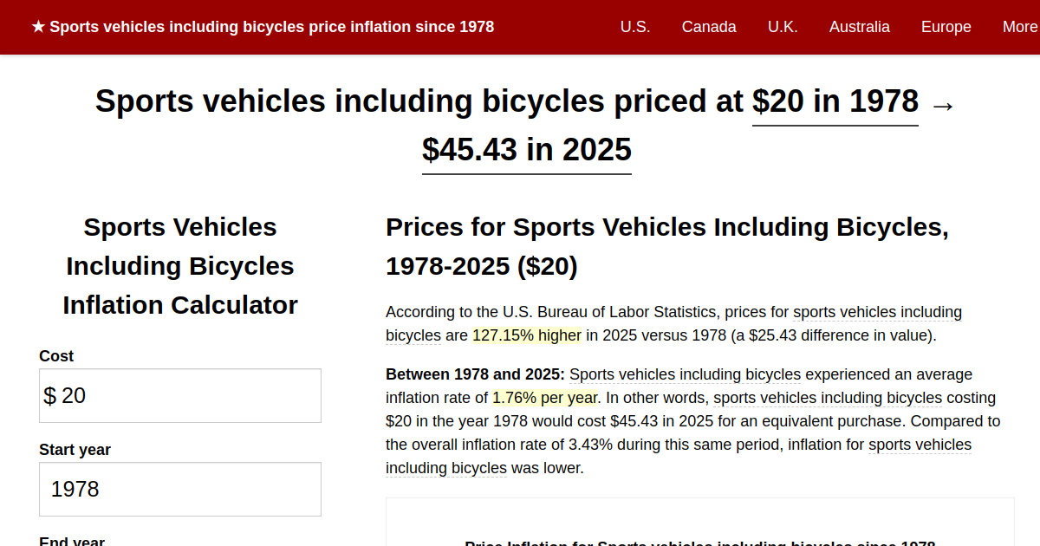Select U.K. in the top navigation

(783, 27)
